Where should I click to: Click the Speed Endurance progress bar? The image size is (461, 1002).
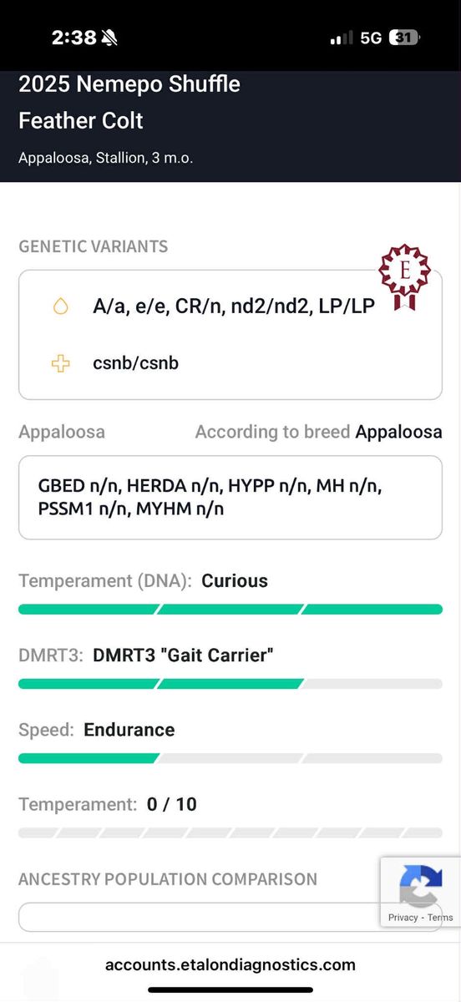(x=230, y=758)
